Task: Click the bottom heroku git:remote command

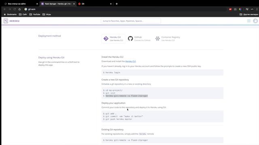Action: coord(125,140)
